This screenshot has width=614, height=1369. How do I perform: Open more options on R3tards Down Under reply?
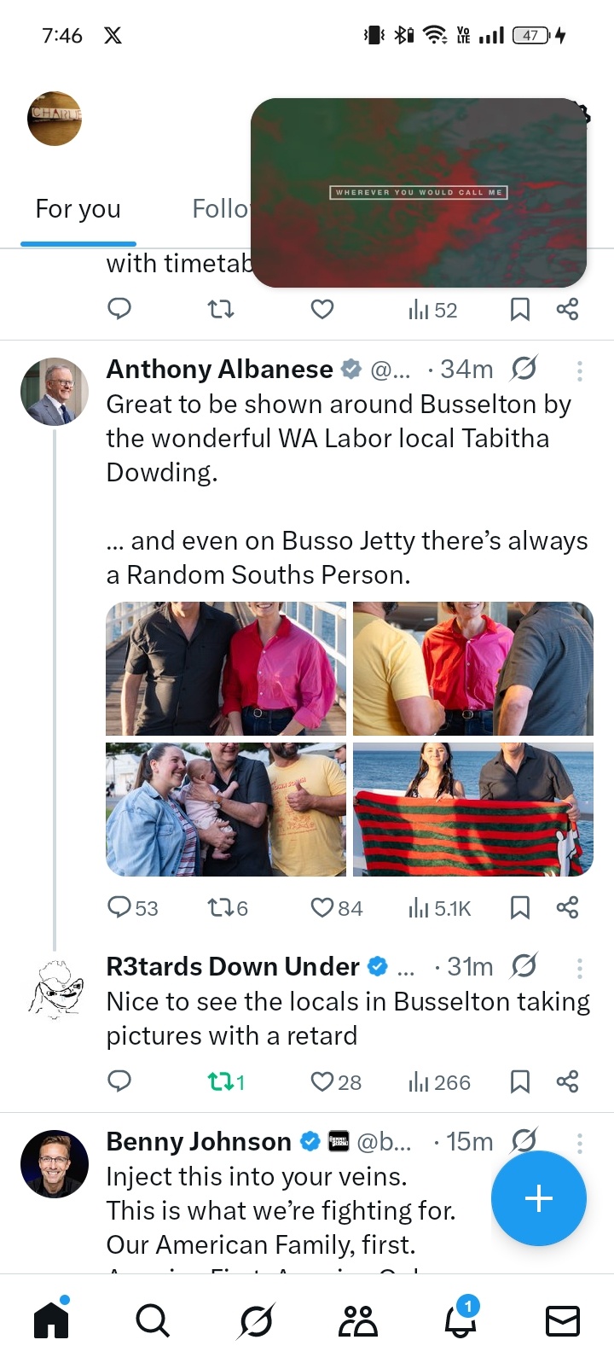[580, 968]
